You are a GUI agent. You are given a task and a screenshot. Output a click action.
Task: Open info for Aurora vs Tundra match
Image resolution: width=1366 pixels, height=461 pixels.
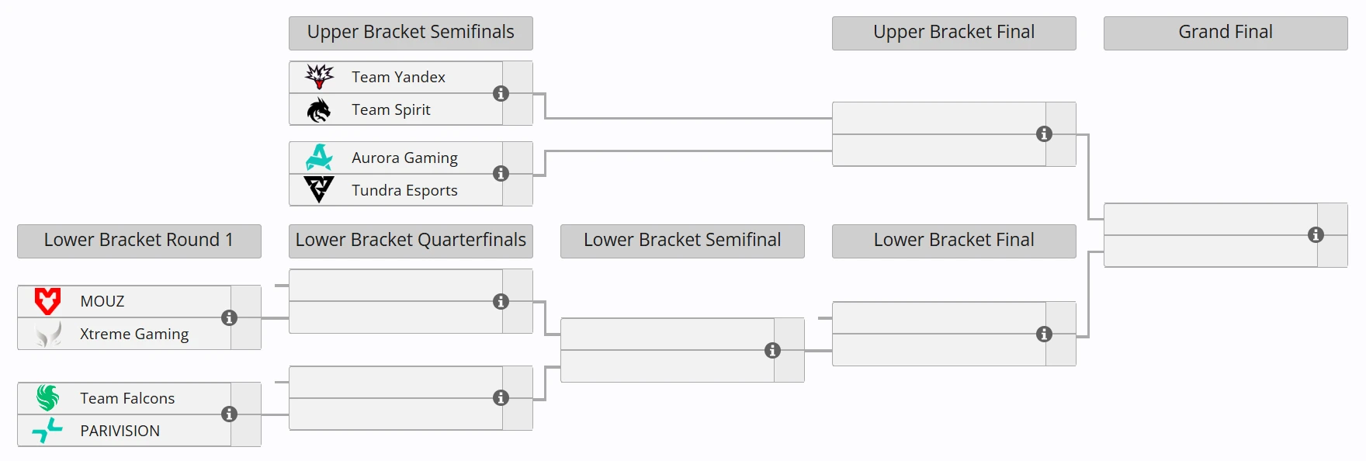(501, 174)
